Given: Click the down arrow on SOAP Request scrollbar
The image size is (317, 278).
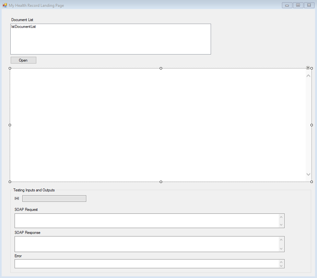Looking at the screenshot, I should coord(281,225).
